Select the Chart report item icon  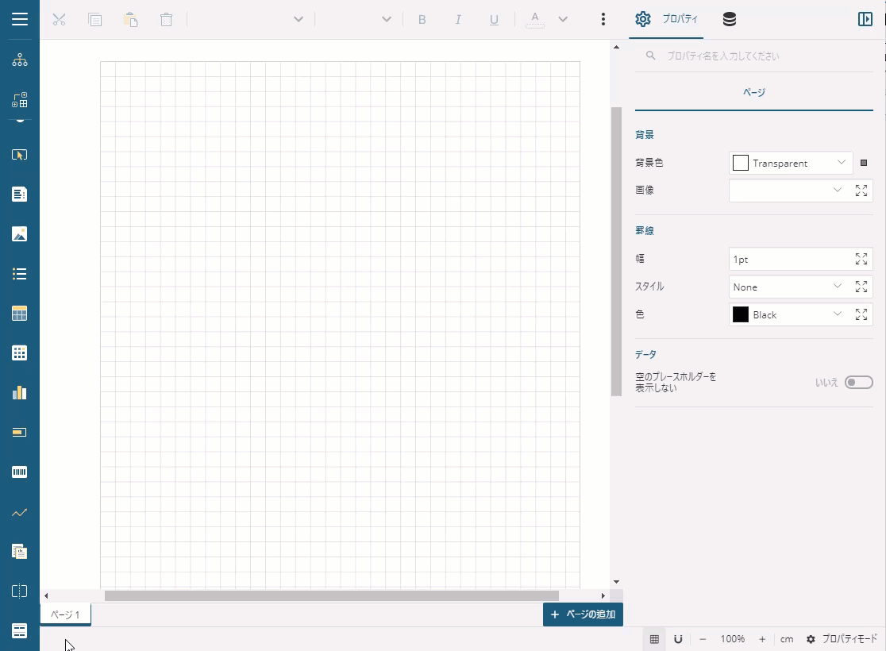pos(20,393)
